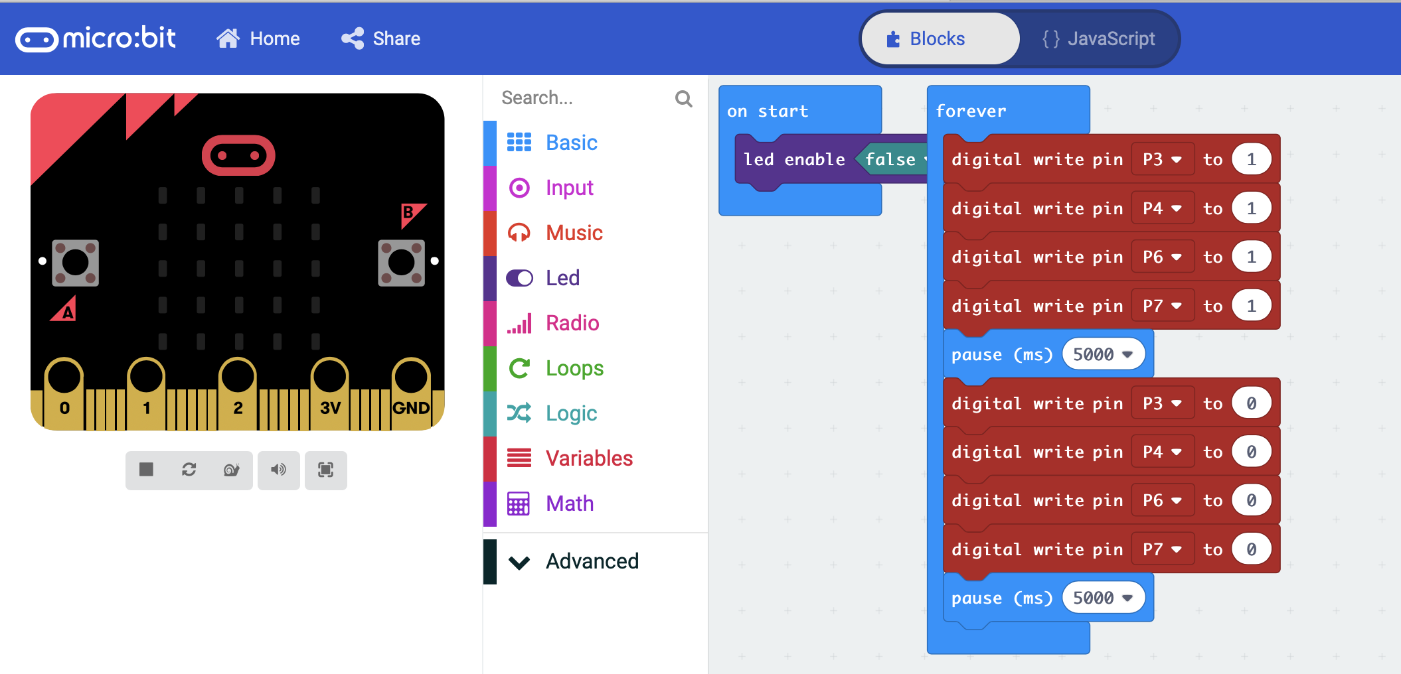Open the Radio blocks category
1401x674 pixels.
pyautogui.click(x=572, y=323)
